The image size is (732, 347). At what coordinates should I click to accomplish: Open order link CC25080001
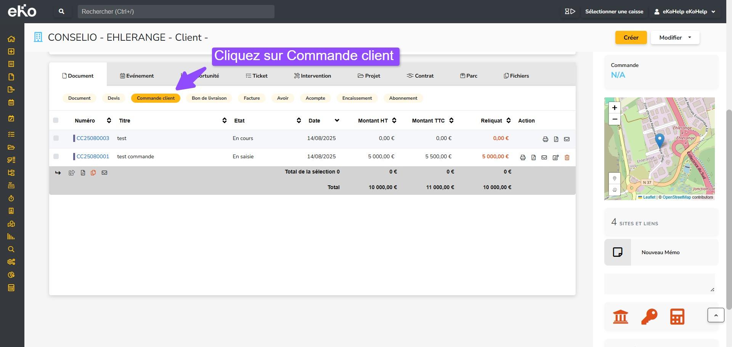point(93,156)
